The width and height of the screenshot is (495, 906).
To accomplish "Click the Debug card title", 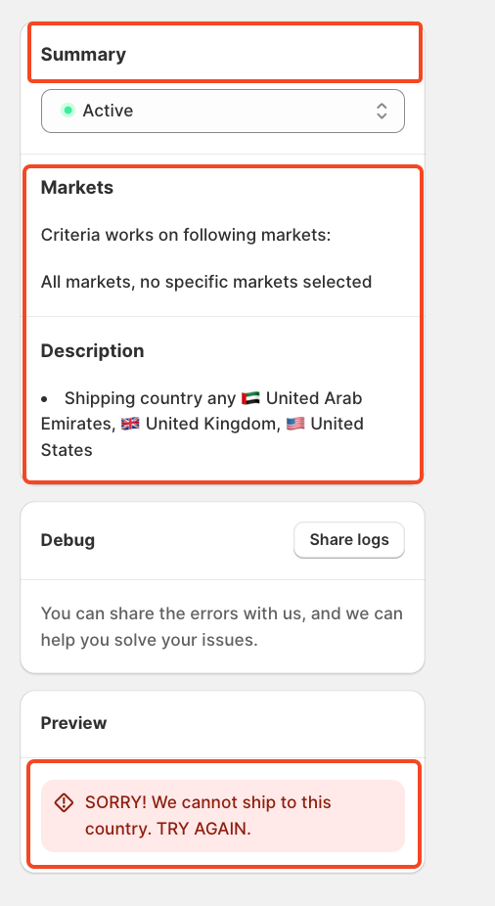I will click(x=67, y=541).
